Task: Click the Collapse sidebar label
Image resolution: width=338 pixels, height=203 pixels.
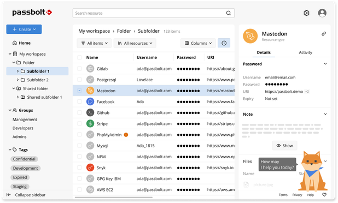Action: [x=30, y=195]
